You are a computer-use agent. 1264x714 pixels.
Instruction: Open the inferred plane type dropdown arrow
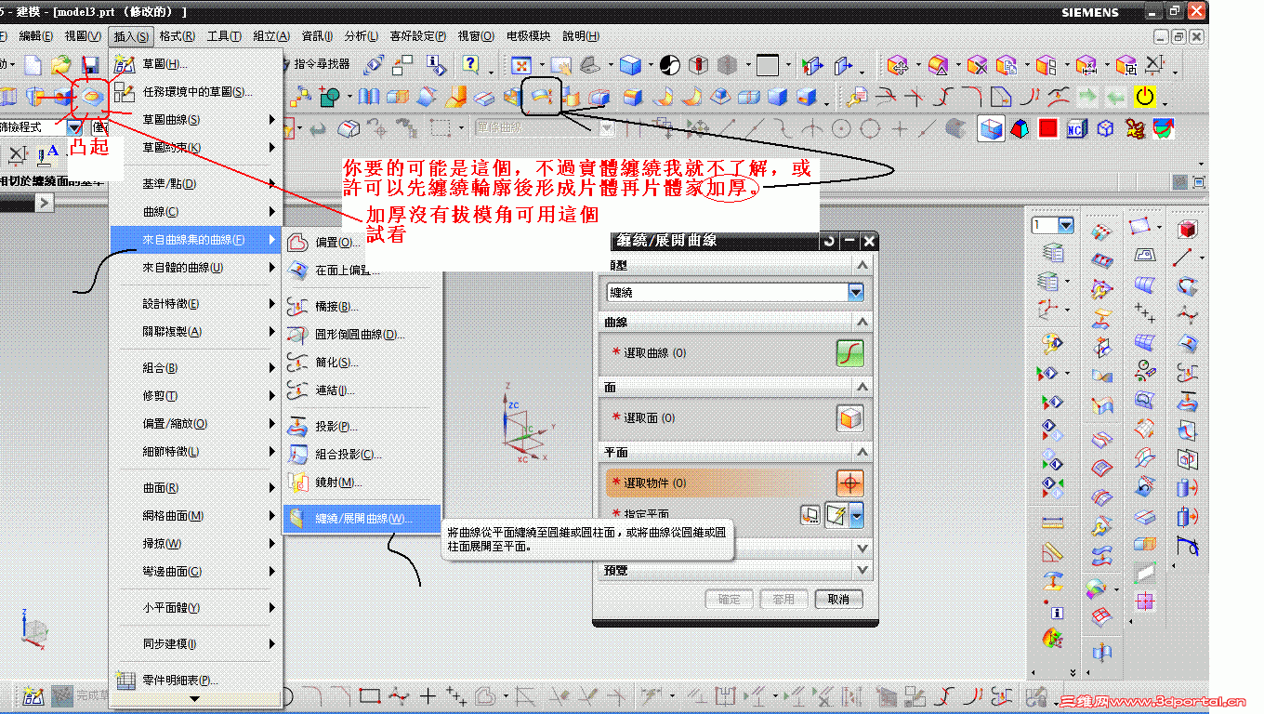click(x=856, y=514)
